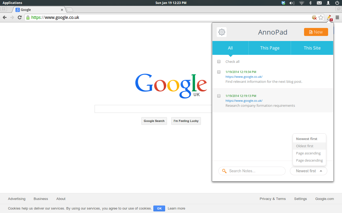Click I'm Feeling Lucky button
Viewport: 342px width, 213px height.
coord(186,121)
